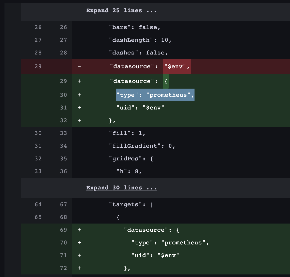Click the plus marker next to "uid": "$env"
Screen dimensions: 290x277
(x=79, y=107)
